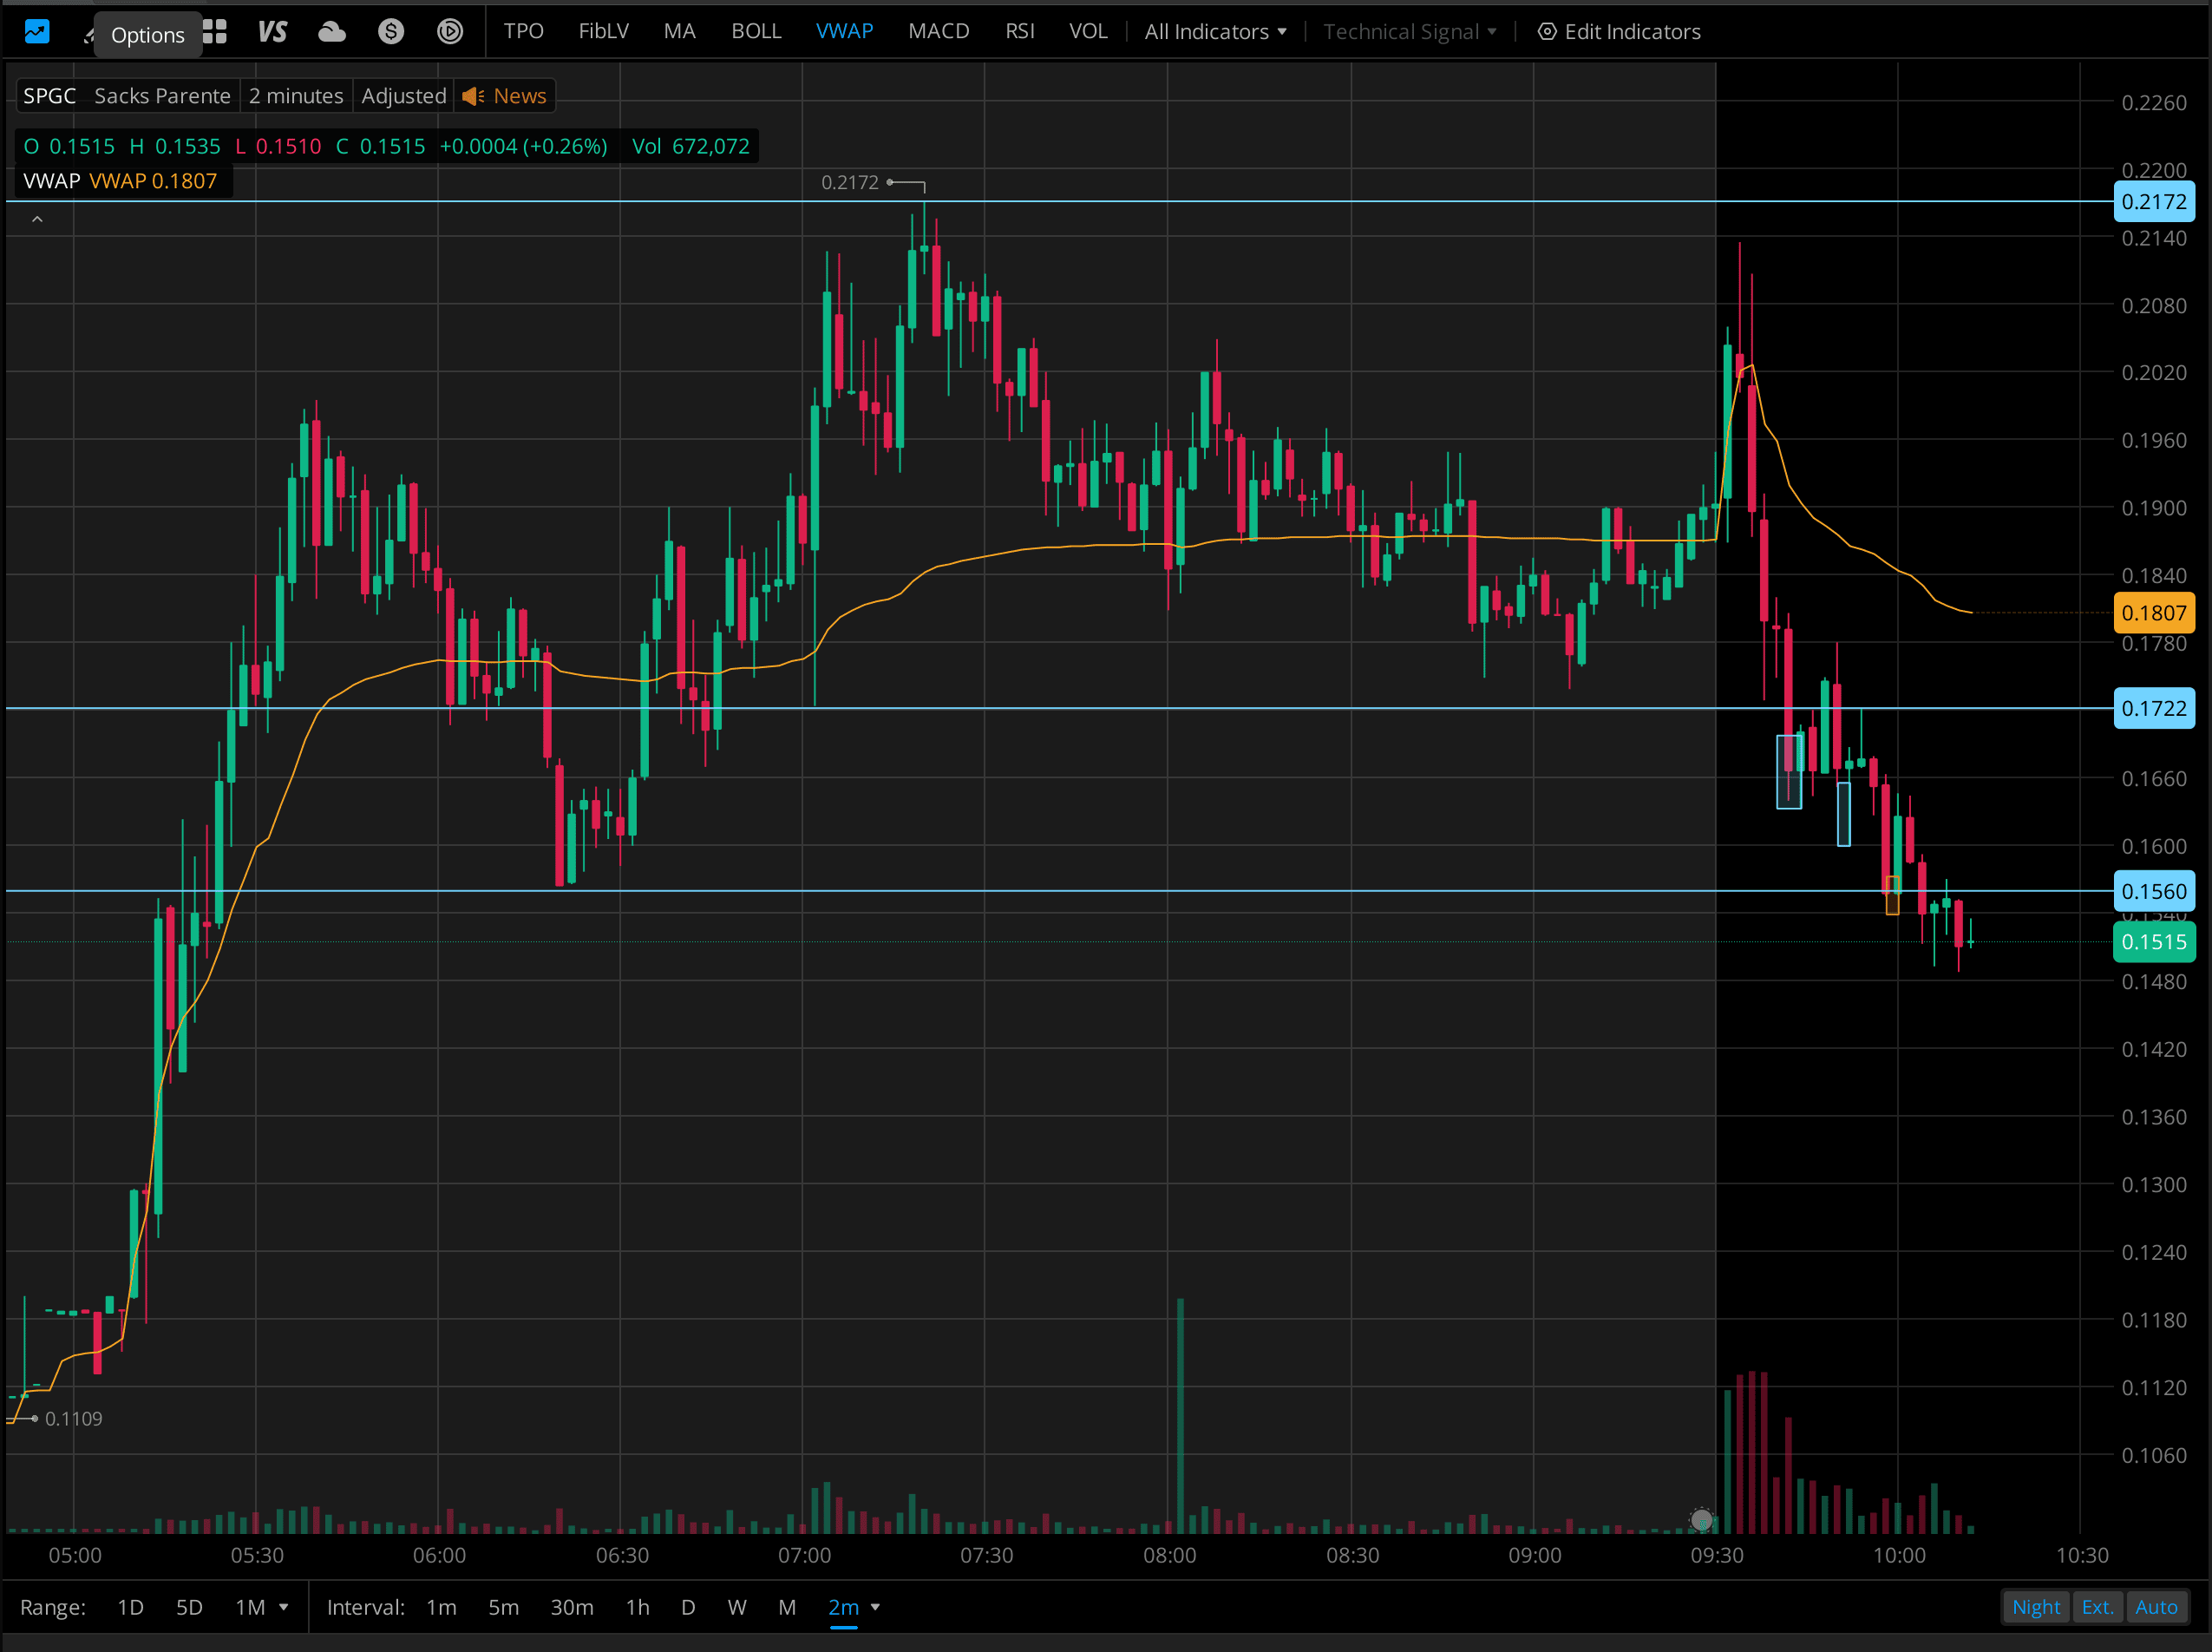This screenshot has width=2212, height=1652.
Task: Click the 0.1722 horizontal price line label
Action: click(2153, 708)
